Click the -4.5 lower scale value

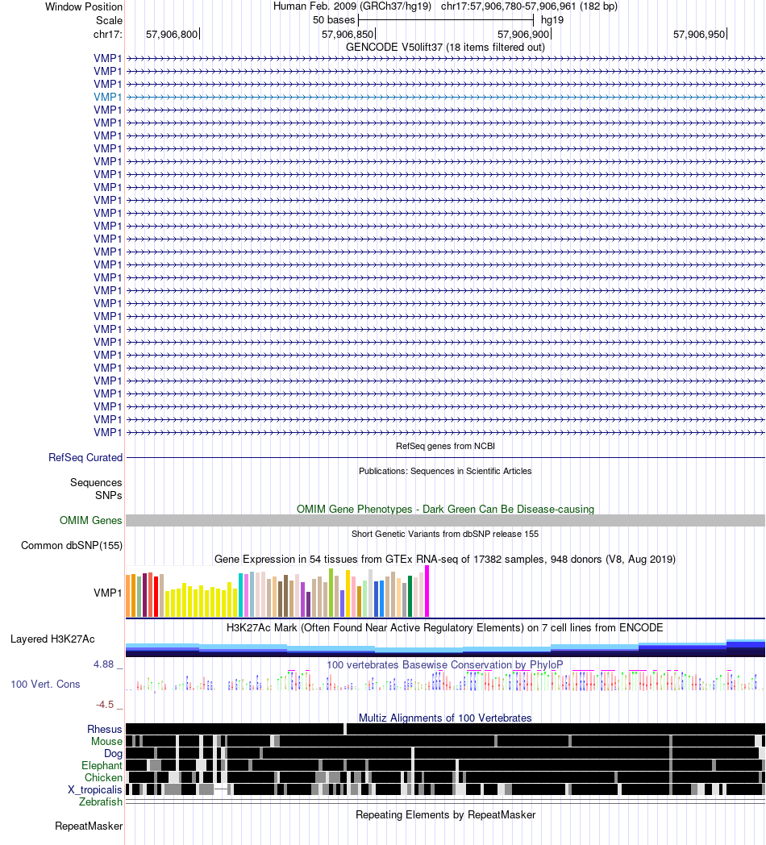tap(105, 705)
